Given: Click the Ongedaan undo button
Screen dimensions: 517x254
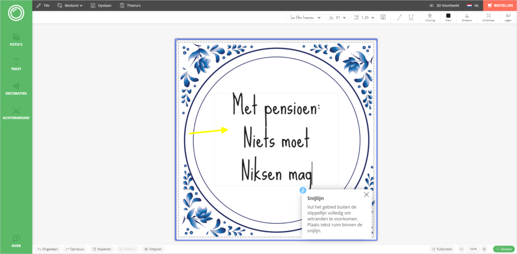Looking at the screenshot, I should click(x=47, y=249).
